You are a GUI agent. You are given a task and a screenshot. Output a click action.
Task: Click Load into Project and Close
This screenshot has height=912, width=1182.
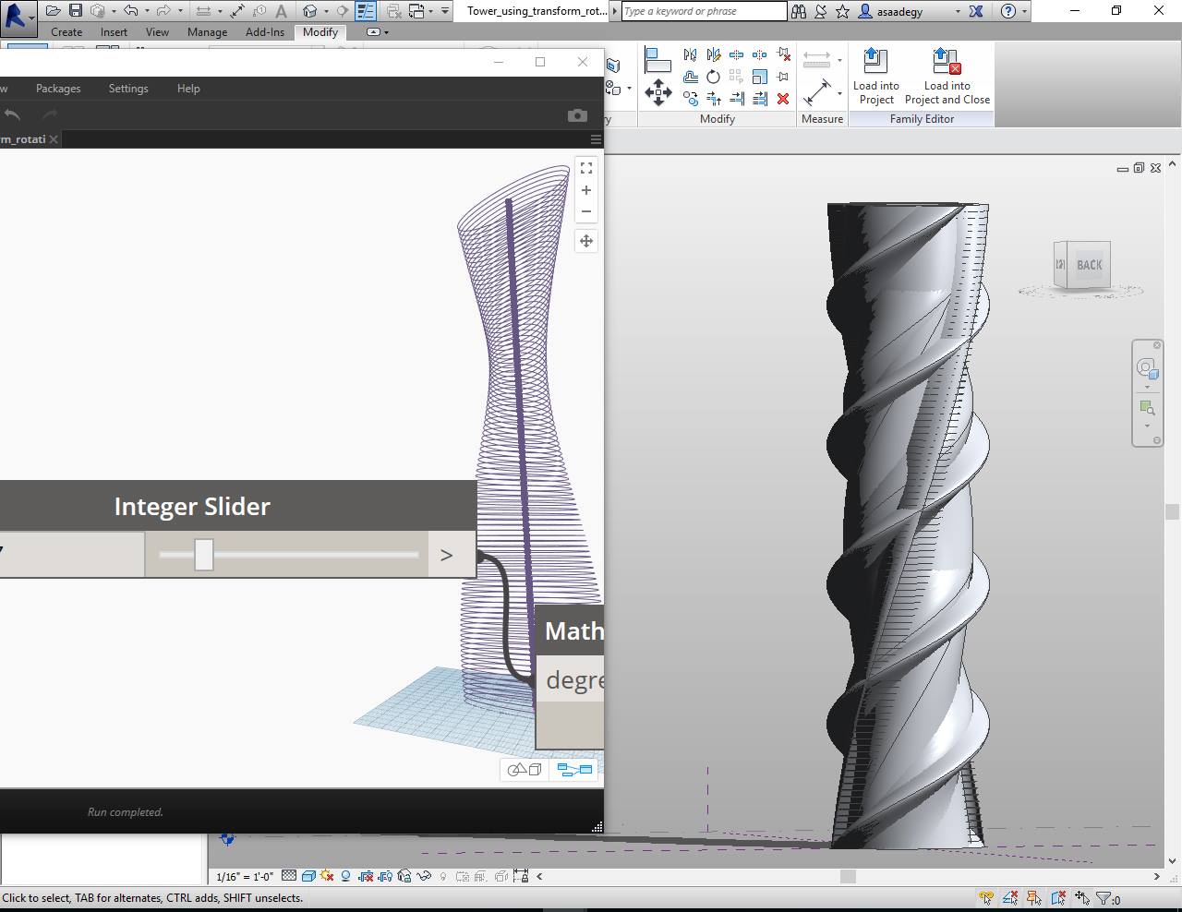click(947, 78)
